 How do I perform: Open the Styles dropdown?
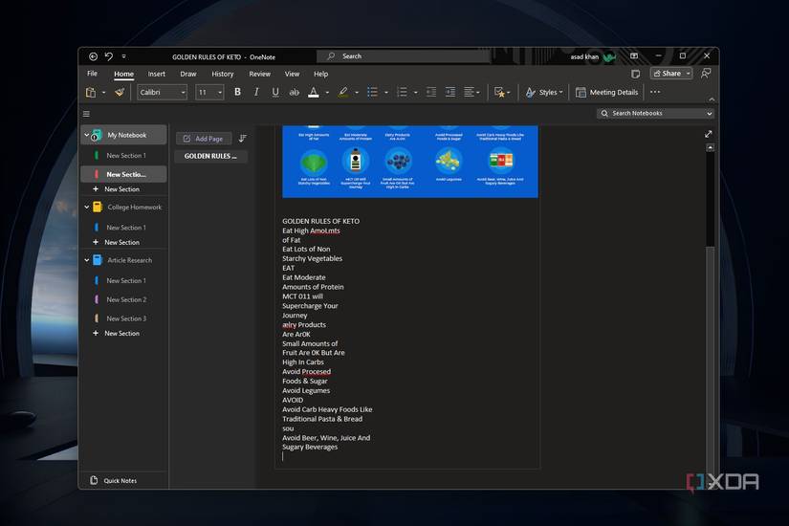tap(544, 92)
